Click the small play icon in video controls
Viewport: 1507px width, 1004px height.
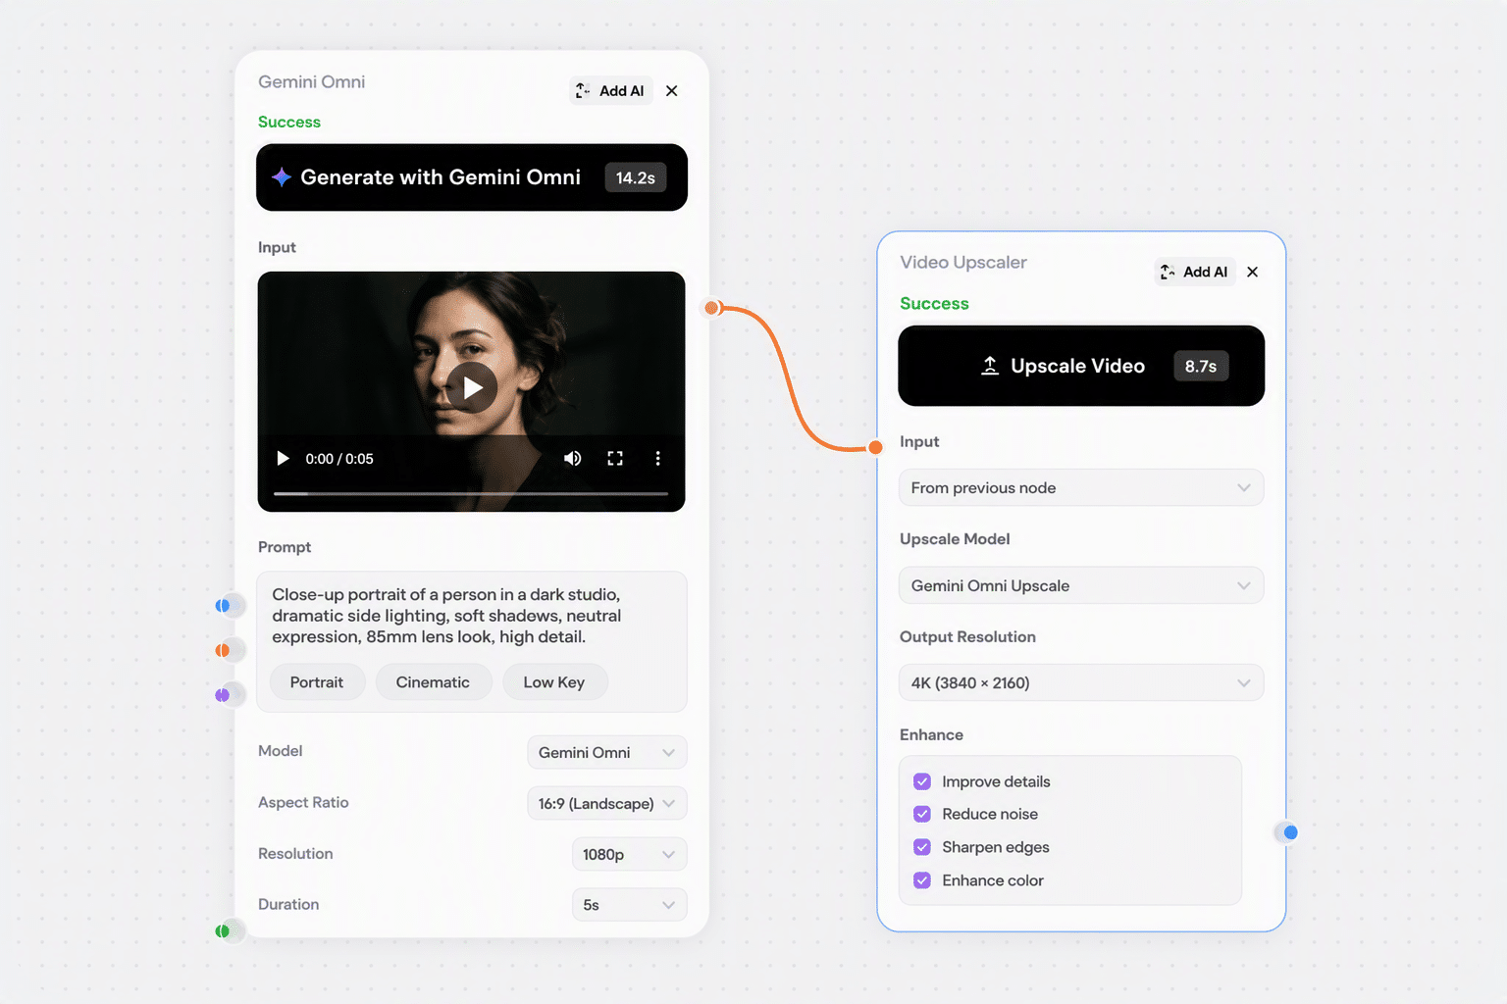click(x=283, y=458)
